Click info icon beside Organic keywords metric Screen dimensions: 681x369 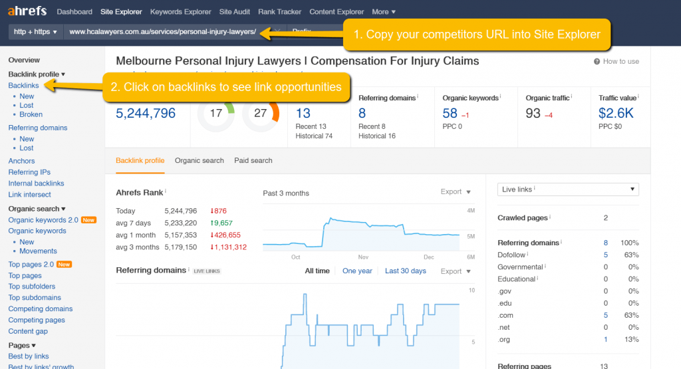coord(501,98)
